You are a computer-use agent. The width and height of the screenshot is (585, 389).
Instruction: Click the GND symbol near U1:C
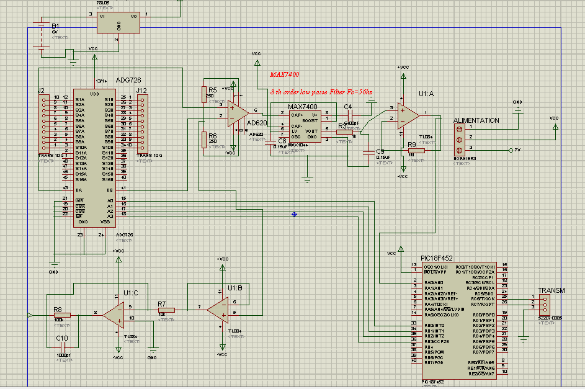click(x=153, y=351)
